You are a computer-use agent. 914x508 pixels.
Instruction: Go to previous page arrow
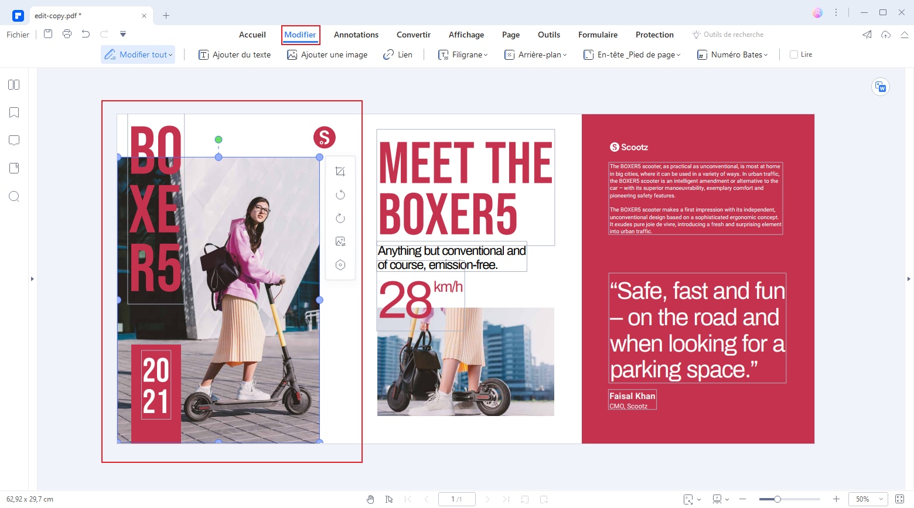426,499
